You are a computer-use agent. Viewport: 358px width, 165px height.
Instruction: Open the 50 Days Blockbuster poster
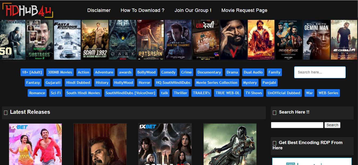13,40
